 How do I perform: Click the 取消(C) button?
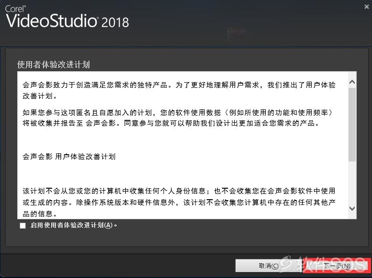(269, 266)
